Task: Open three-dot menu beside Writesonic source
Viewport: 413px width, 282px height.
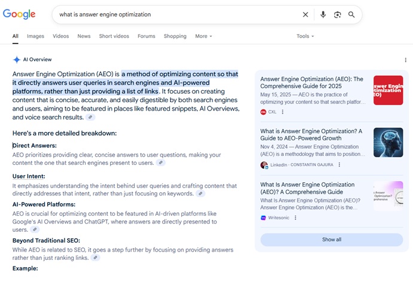Action: [295, 217]
